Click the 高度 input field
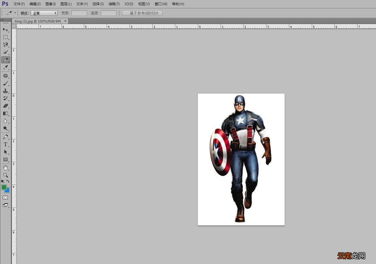The image size is (376, 264). [x=109, y=13]
